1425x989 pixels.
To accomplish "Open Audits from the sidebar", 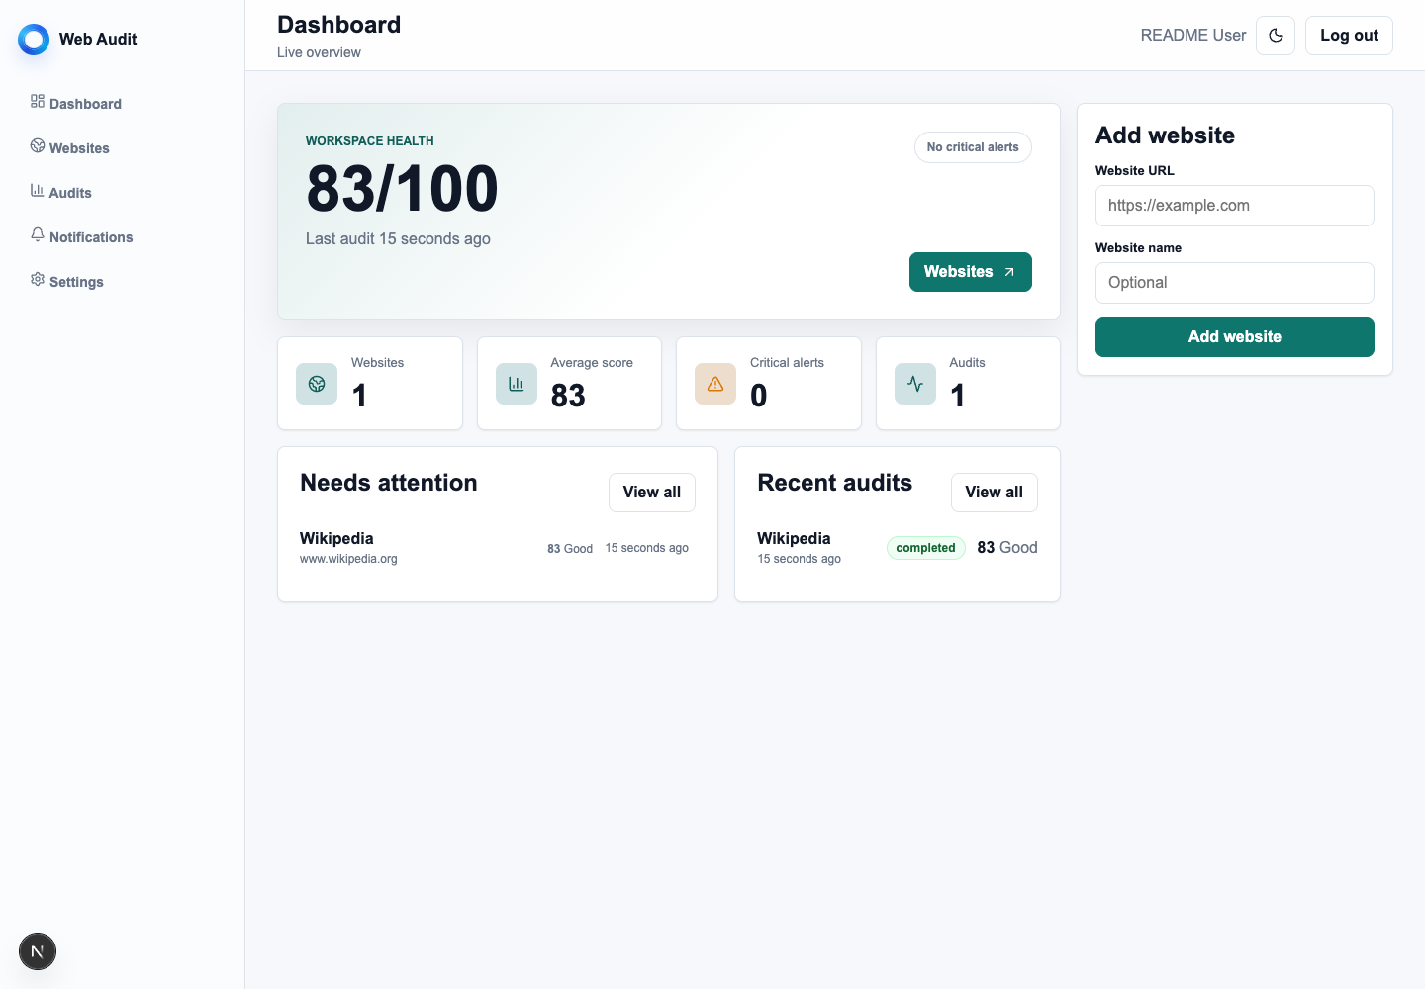I will [x=70, y=193].
